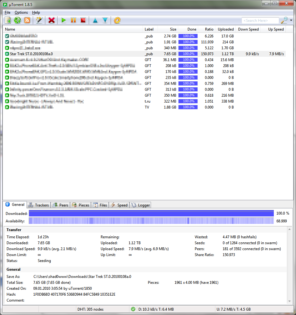Minimize the µTorrent window
296x315 pixels.
pos(266,3)
